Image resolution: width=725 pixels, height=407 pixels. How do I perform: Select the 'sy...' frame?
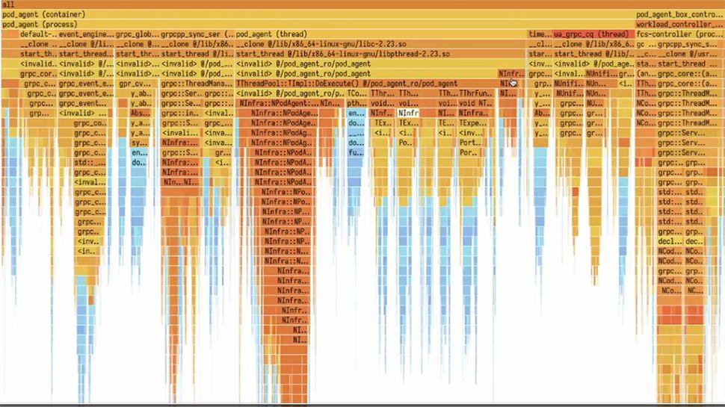click(x=139, y=143)
